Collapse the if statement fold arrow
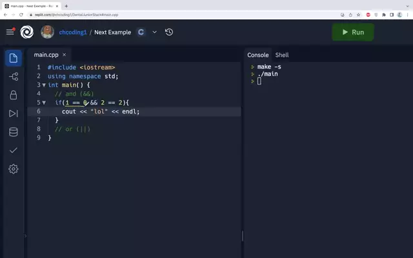 (x=44, y=103)
